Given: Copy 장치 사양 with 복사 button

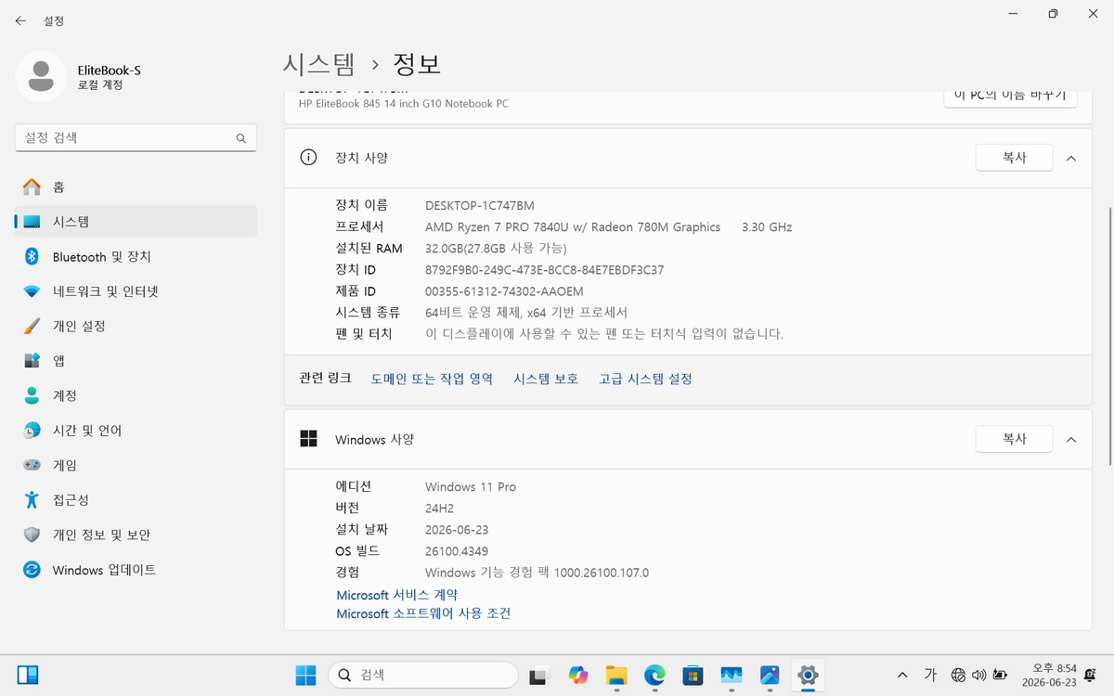Looking at the screenshot, I should point(1014,158).
